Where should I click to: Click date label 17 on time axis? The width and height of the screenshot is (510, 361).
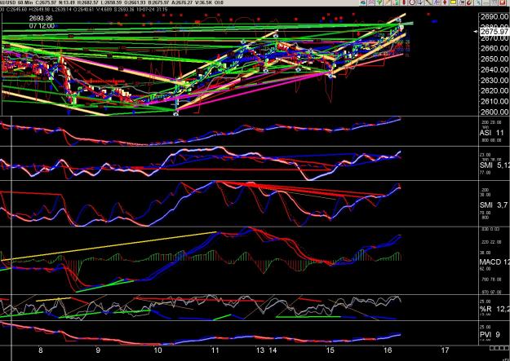445,350
